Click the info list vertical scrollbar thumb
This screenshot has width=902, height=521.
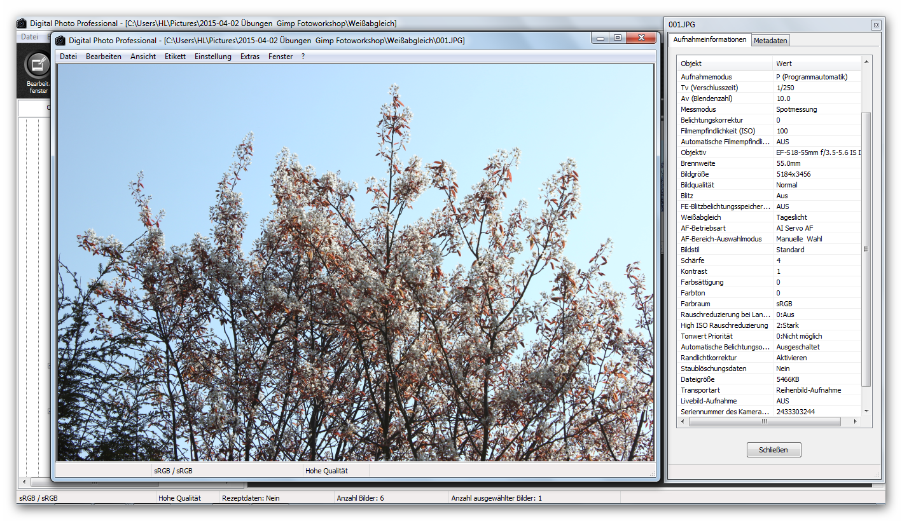[x=866, y=249]
